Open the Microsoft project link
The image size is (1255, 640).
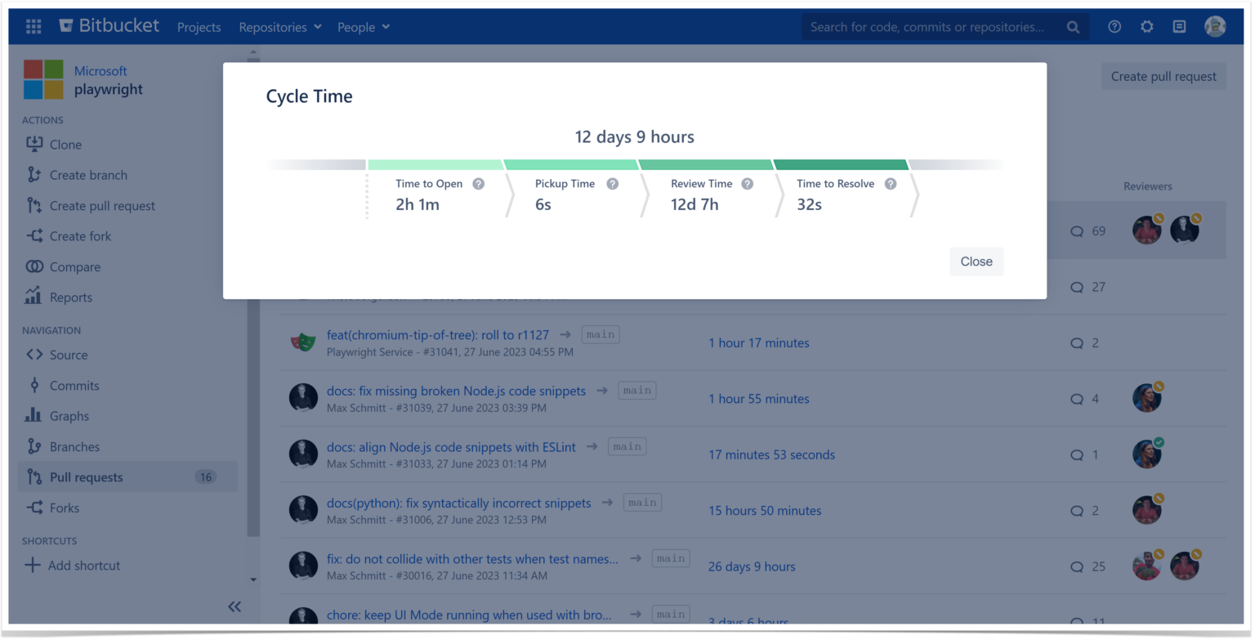pos(100,71)
